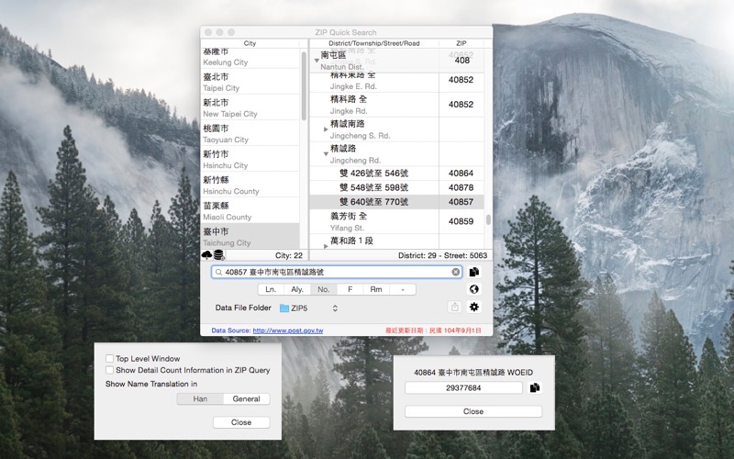Click the share icon next to gear
Screen dimensions: 734x459
pyautogui.click(x=454, y=308)
